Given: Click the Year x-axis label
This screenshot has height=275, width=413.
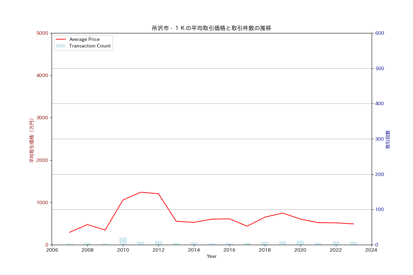Looking at the screenshot, I should tap(211, 256).
